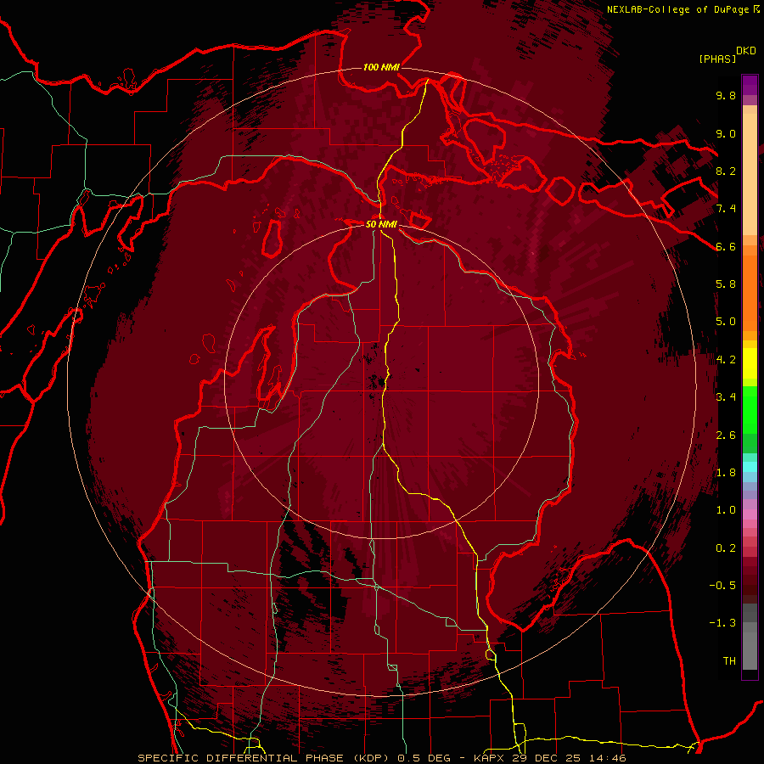Click the peach segment of the color bar
764x764 pixels.
(x=750, y=174)
